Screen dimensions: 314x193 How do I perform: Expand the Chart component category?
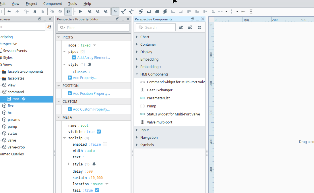coord(137,37)
